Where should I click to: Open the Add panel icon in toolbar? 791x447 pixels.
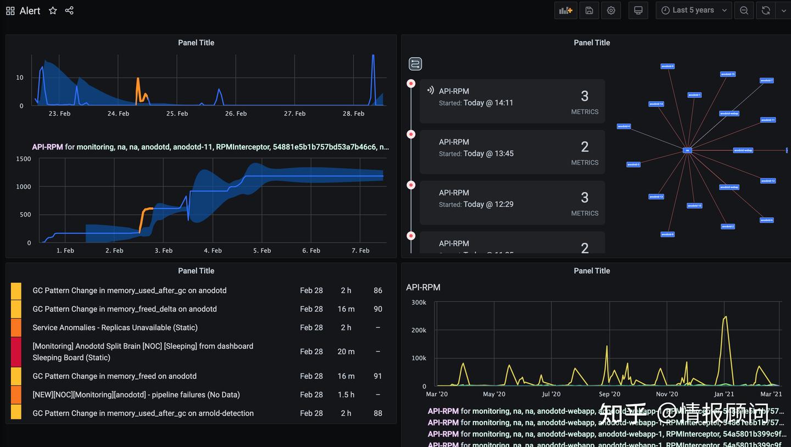(x=565, y=10)
